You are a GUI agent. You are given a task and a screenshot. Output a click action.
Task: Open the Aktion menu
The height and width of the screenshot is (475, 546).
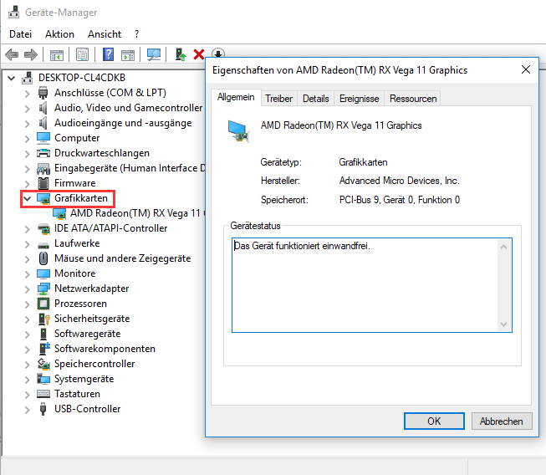click(59, 34)
